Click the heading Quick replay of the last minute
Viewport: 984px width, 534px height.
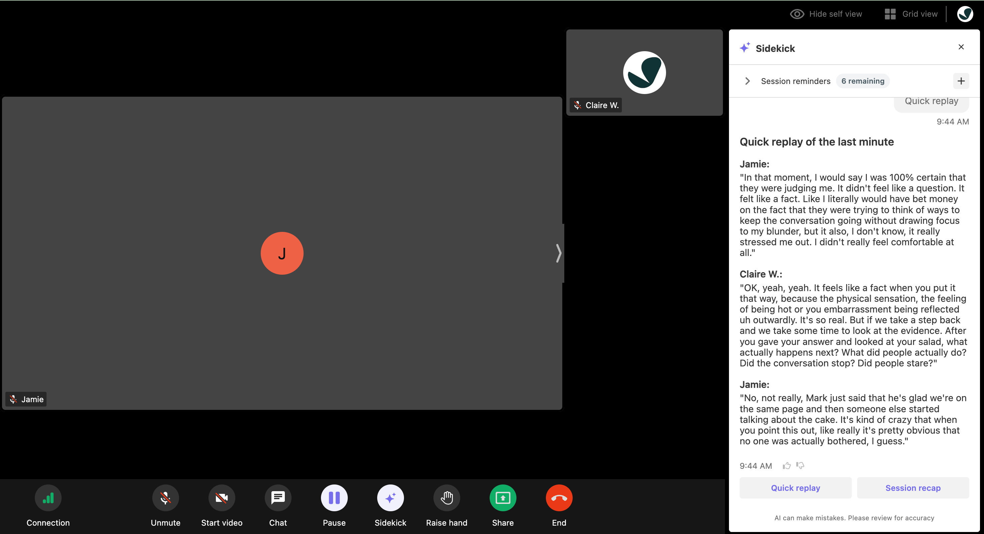point(817,142)
